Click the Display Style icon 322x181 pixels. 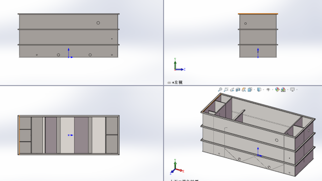click(x=259, y=90)
